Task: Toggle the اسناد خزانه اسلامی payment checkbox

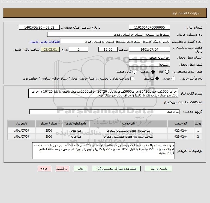Action: tap(132, 78)
